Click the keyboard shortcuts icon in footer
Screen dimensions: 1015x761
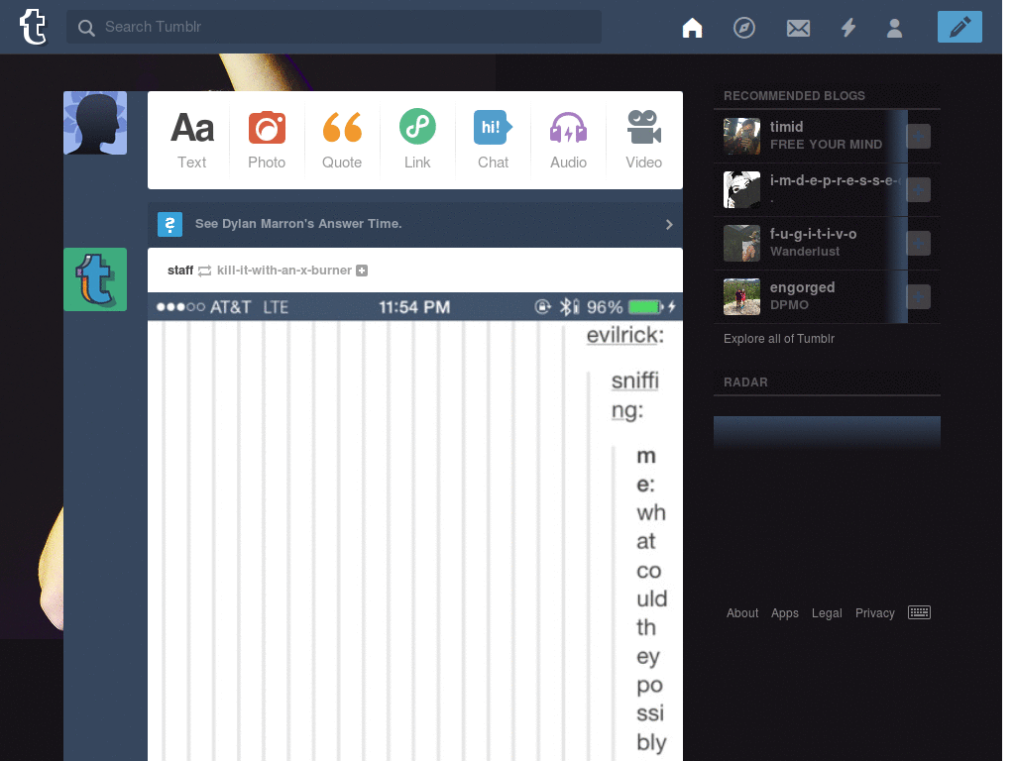point(919,612)
